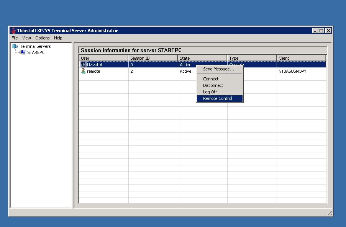Click the STAREPC computer icon in tree
The height and width of the screenshot is (227, 346).
22,52
